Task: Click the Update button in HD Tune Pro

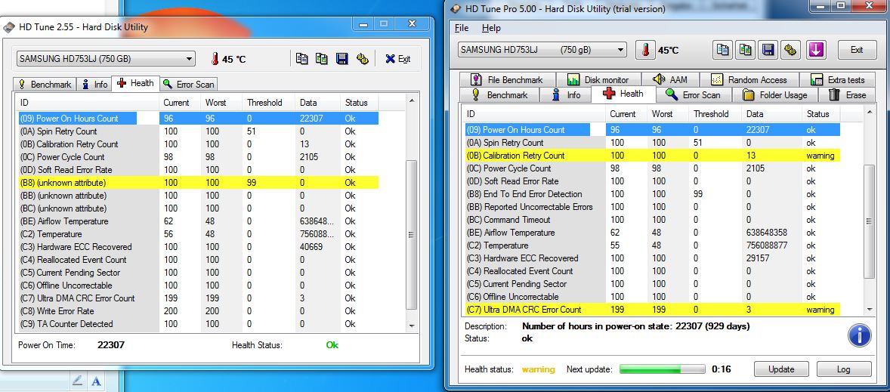Action: click(x=781, y=369)
